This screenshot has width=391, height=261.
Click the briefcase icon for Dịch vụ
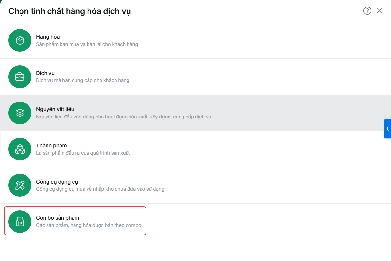tap(20, 77)
